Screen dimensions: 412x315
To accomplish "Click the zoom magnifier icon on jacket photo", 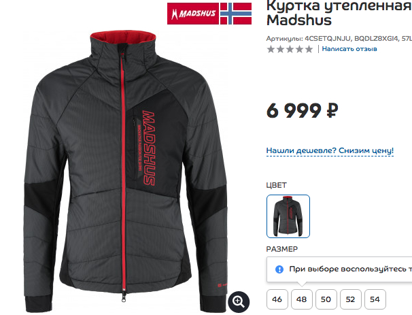I will click(x=239, y=301).
